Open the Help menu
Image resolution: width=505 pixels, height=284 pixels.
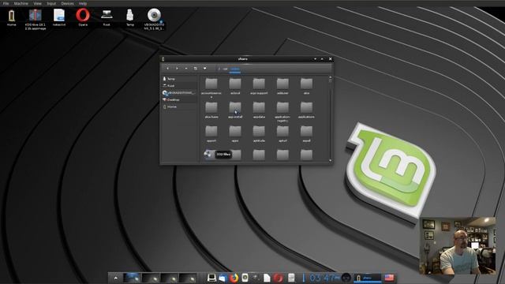83,3
